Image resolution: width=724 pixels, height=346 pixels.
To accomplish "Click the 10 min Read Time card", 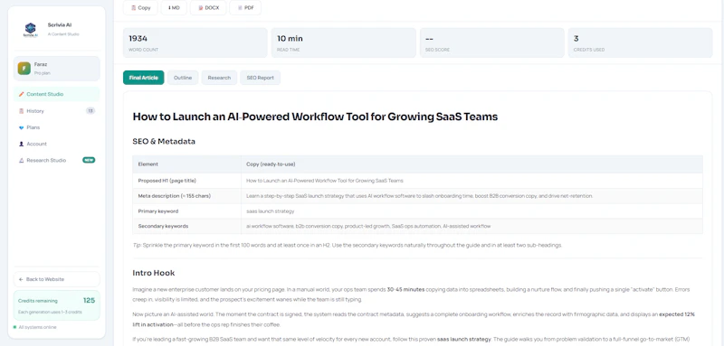I will [344, 42].
